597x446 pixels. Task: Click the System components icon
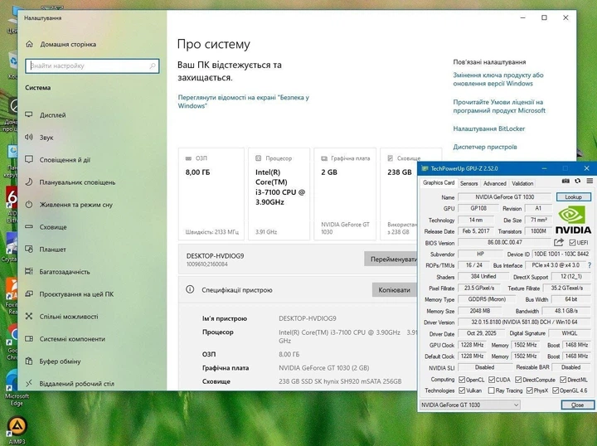(x=29, y=339)
